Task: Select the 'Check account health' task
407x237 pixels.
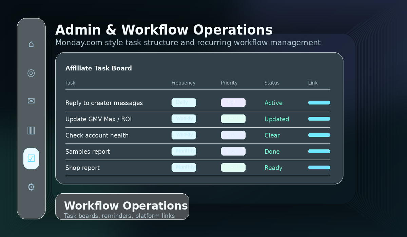Action: [97, 135]
